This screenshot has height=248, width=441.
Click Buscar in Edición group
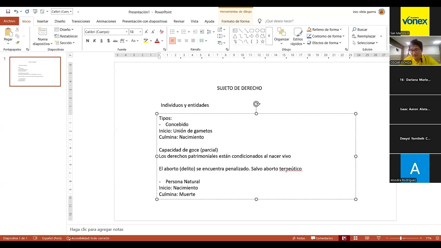(x=360, y=30)
